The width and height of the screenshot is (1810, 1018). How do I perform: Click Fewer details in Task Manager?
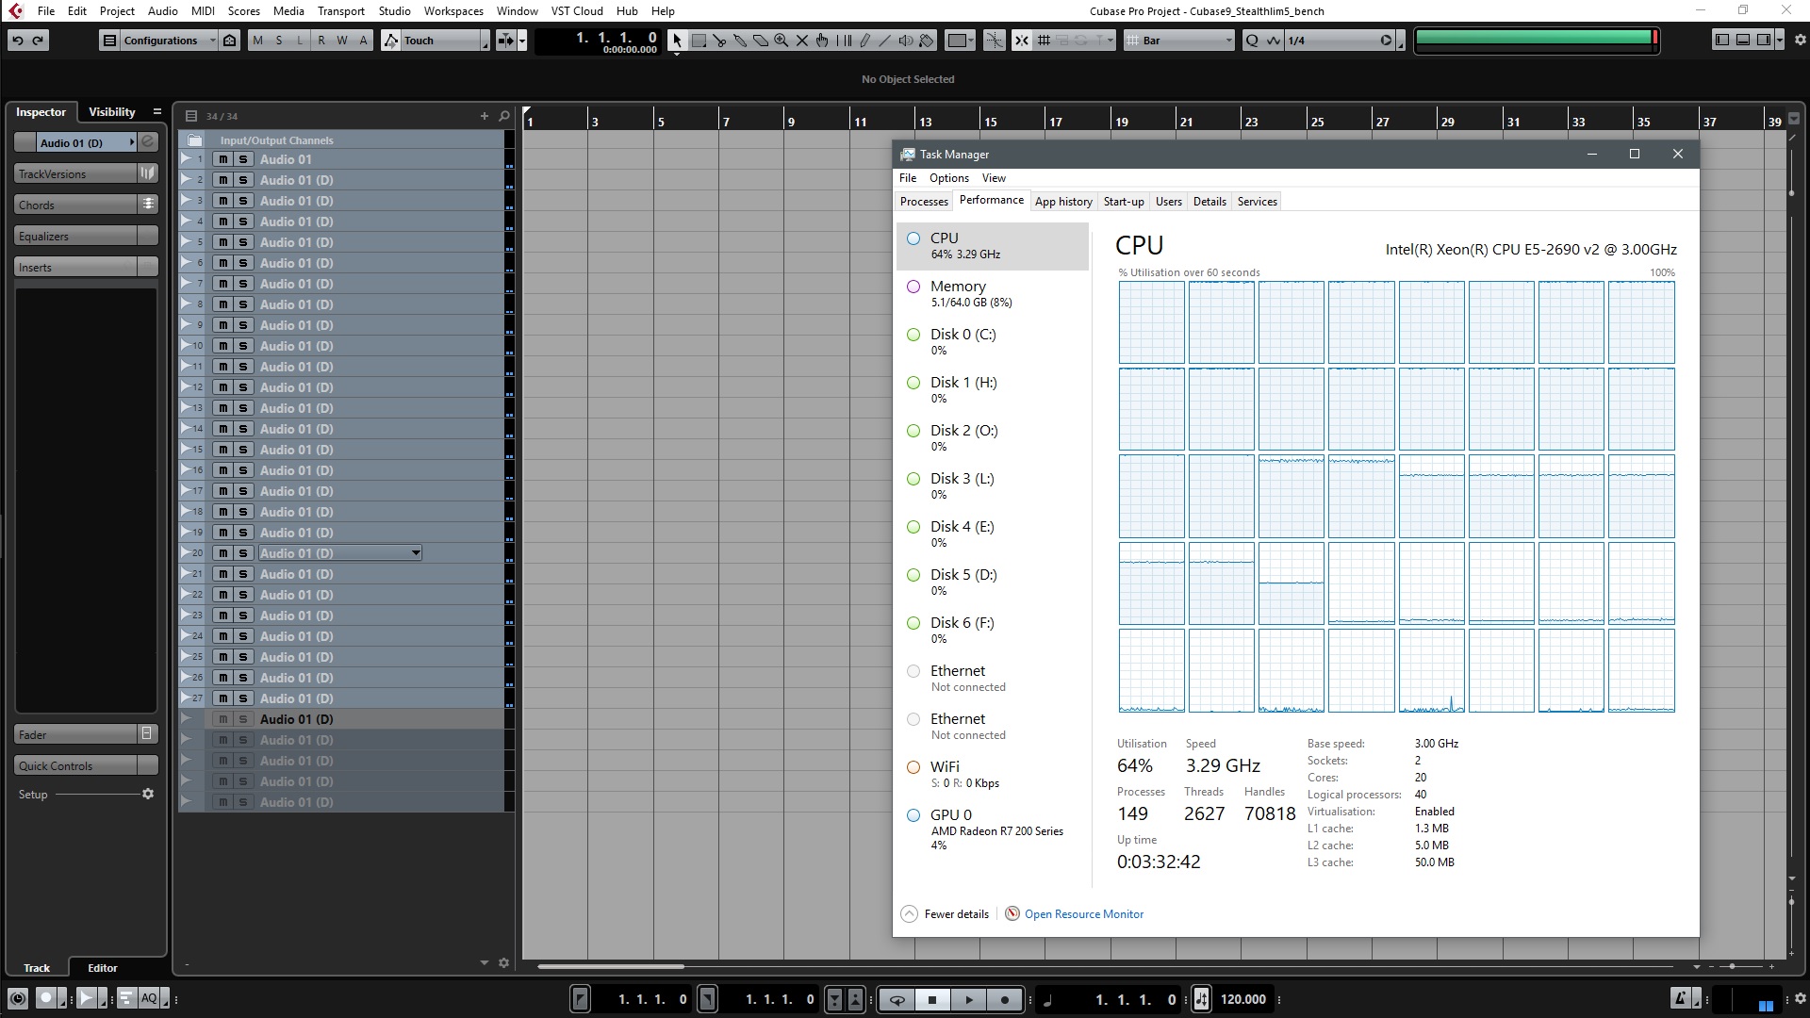(x=956, y=914)
